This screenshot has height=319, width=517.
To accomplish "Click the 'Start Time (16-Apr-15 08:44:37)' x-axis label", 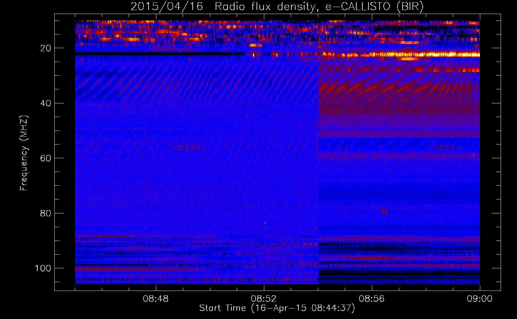I will 277,308.
